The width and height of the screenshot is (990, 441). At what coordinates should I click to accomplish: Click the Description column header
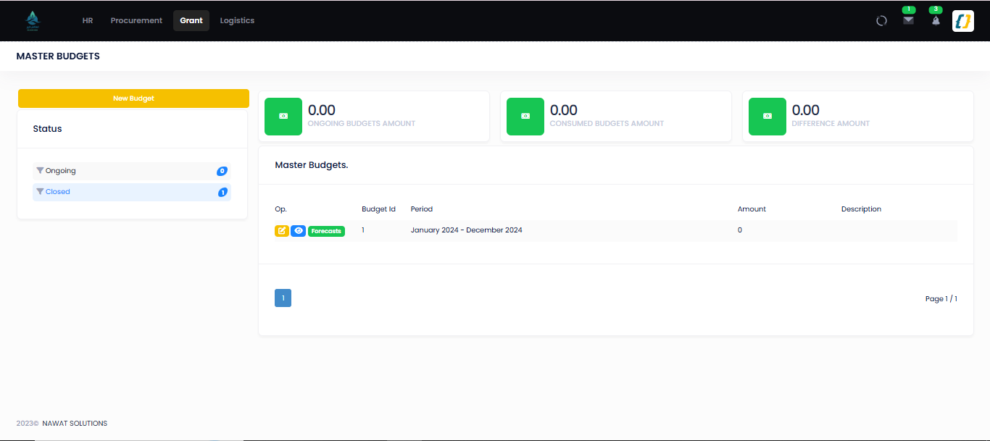[861, 209]
